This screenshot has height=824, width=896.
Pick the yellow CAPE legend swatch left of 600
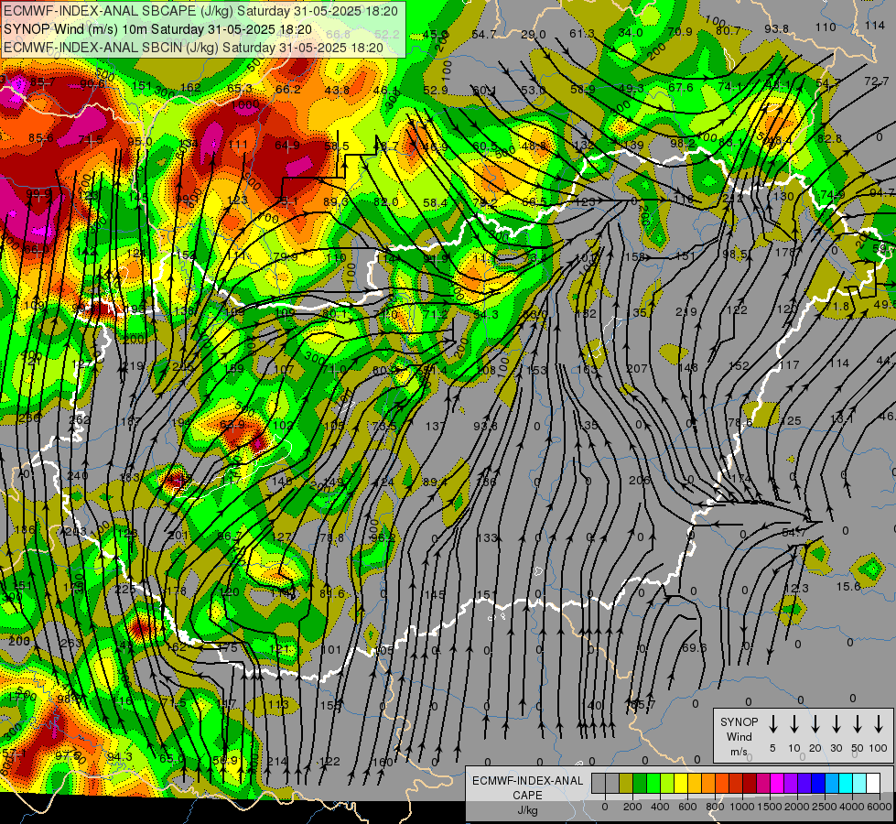(x=681, y=784)
